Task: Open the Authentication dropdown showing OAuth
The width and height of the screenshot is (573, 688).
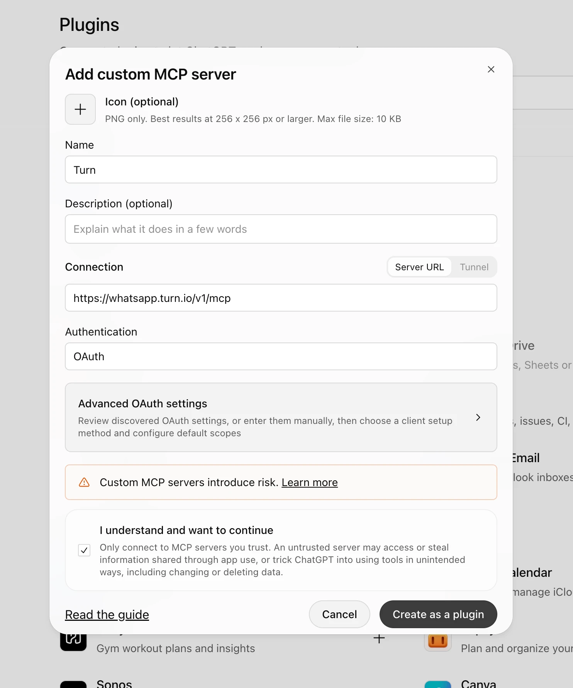Action: tap(281, 356)
